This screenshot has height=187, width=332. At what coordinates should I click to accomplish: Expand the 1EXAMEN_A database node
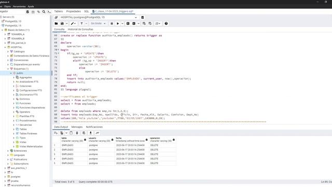(5, 34)
